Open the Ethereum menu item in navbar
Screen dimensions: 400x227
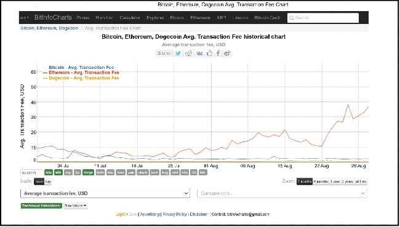click(200, 18)
